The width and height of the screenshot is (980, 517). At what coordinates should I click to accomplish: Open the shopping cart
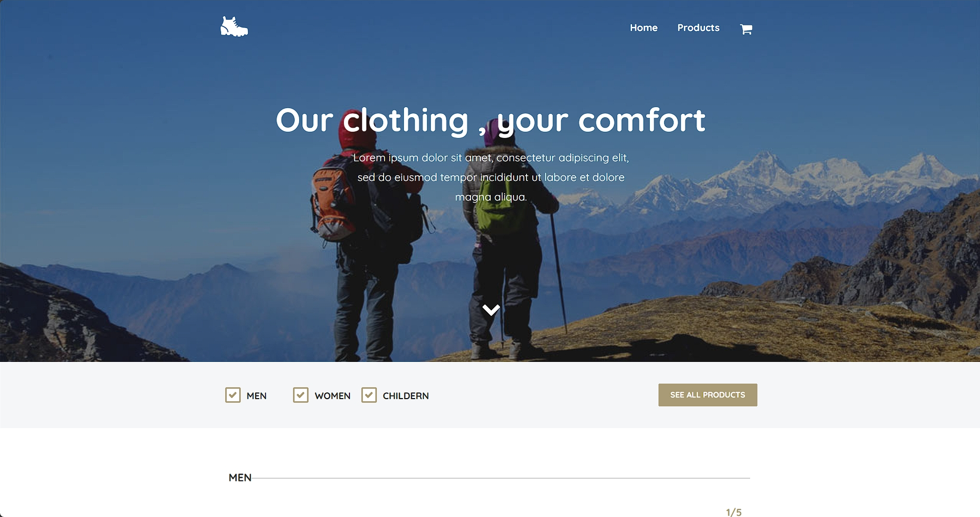coord(746,29)
